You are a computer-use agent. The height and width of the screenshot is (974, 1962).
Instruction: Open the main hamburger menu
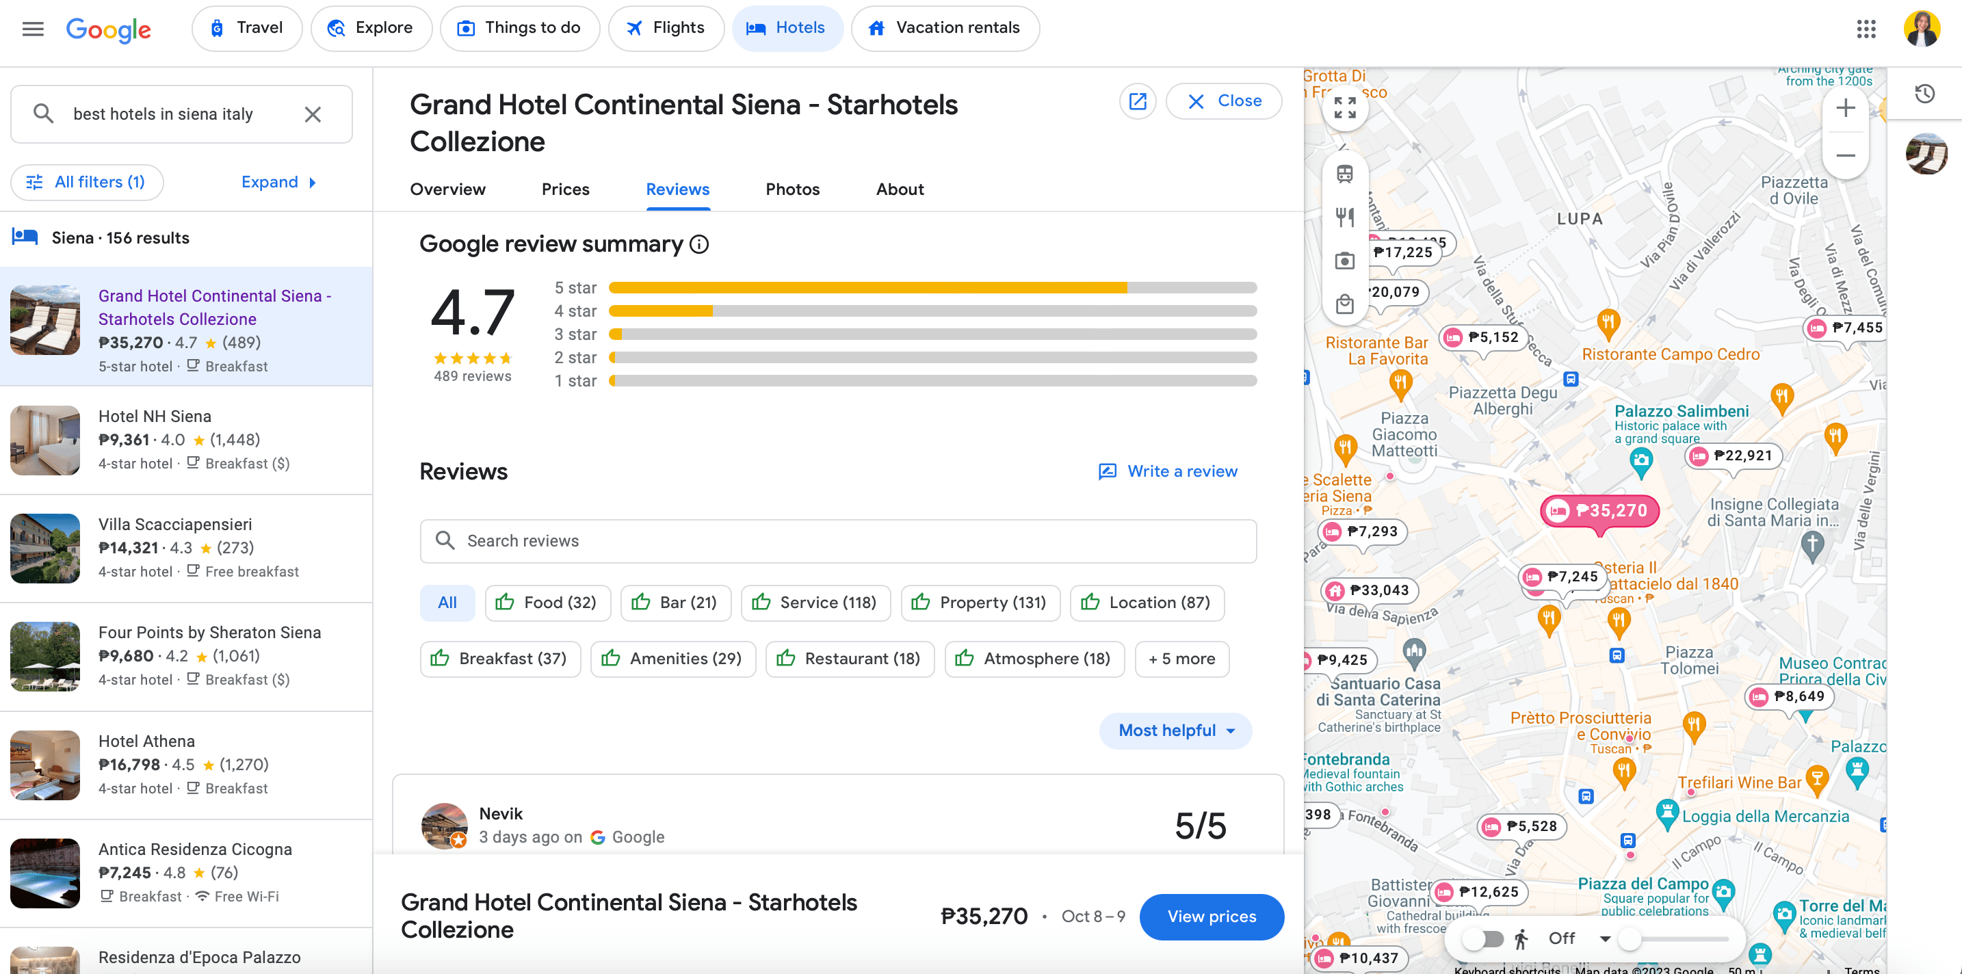click(33, 29)
